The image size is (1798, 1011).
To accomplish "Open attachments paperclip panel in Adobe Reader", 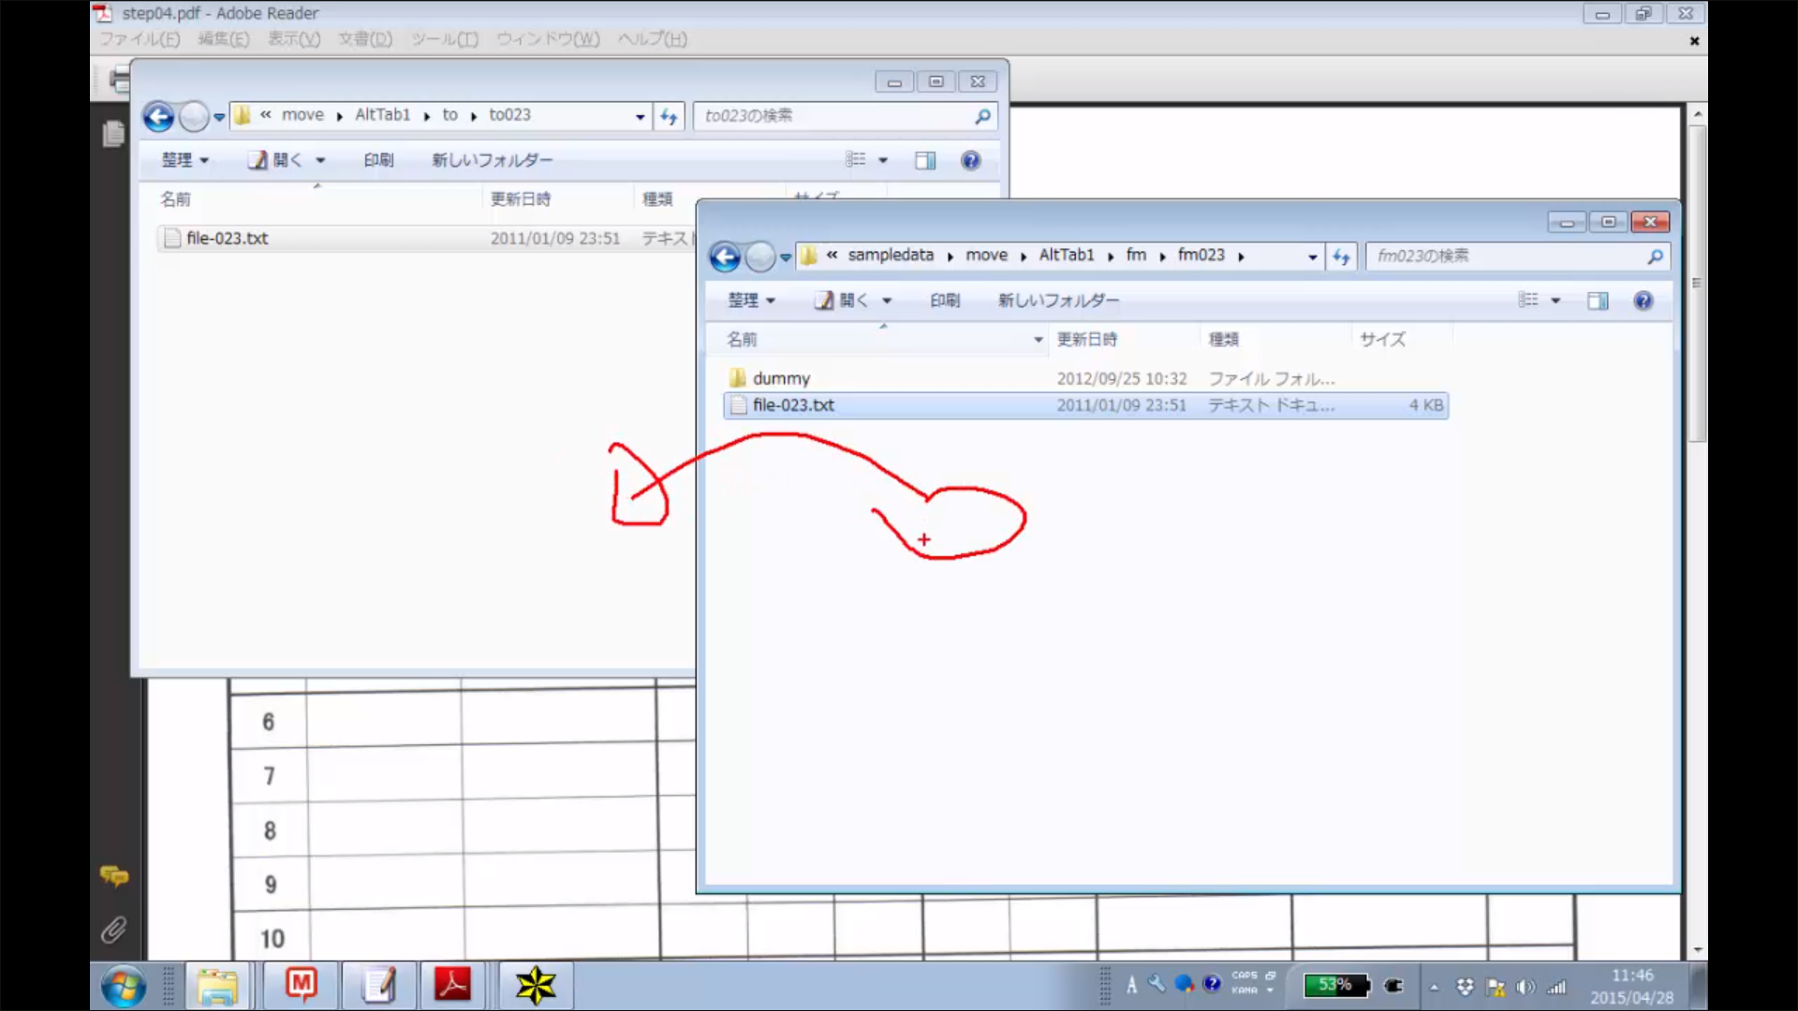I will (113, 930).
